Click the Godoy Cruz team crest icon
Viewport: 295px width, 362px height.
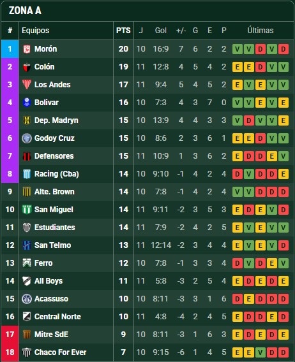[27, 138]
